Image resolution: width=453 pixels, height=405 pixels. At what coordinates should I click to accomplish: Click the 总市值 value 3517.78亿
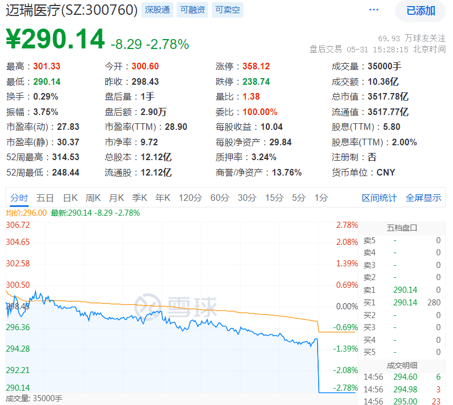coord(388,97)
